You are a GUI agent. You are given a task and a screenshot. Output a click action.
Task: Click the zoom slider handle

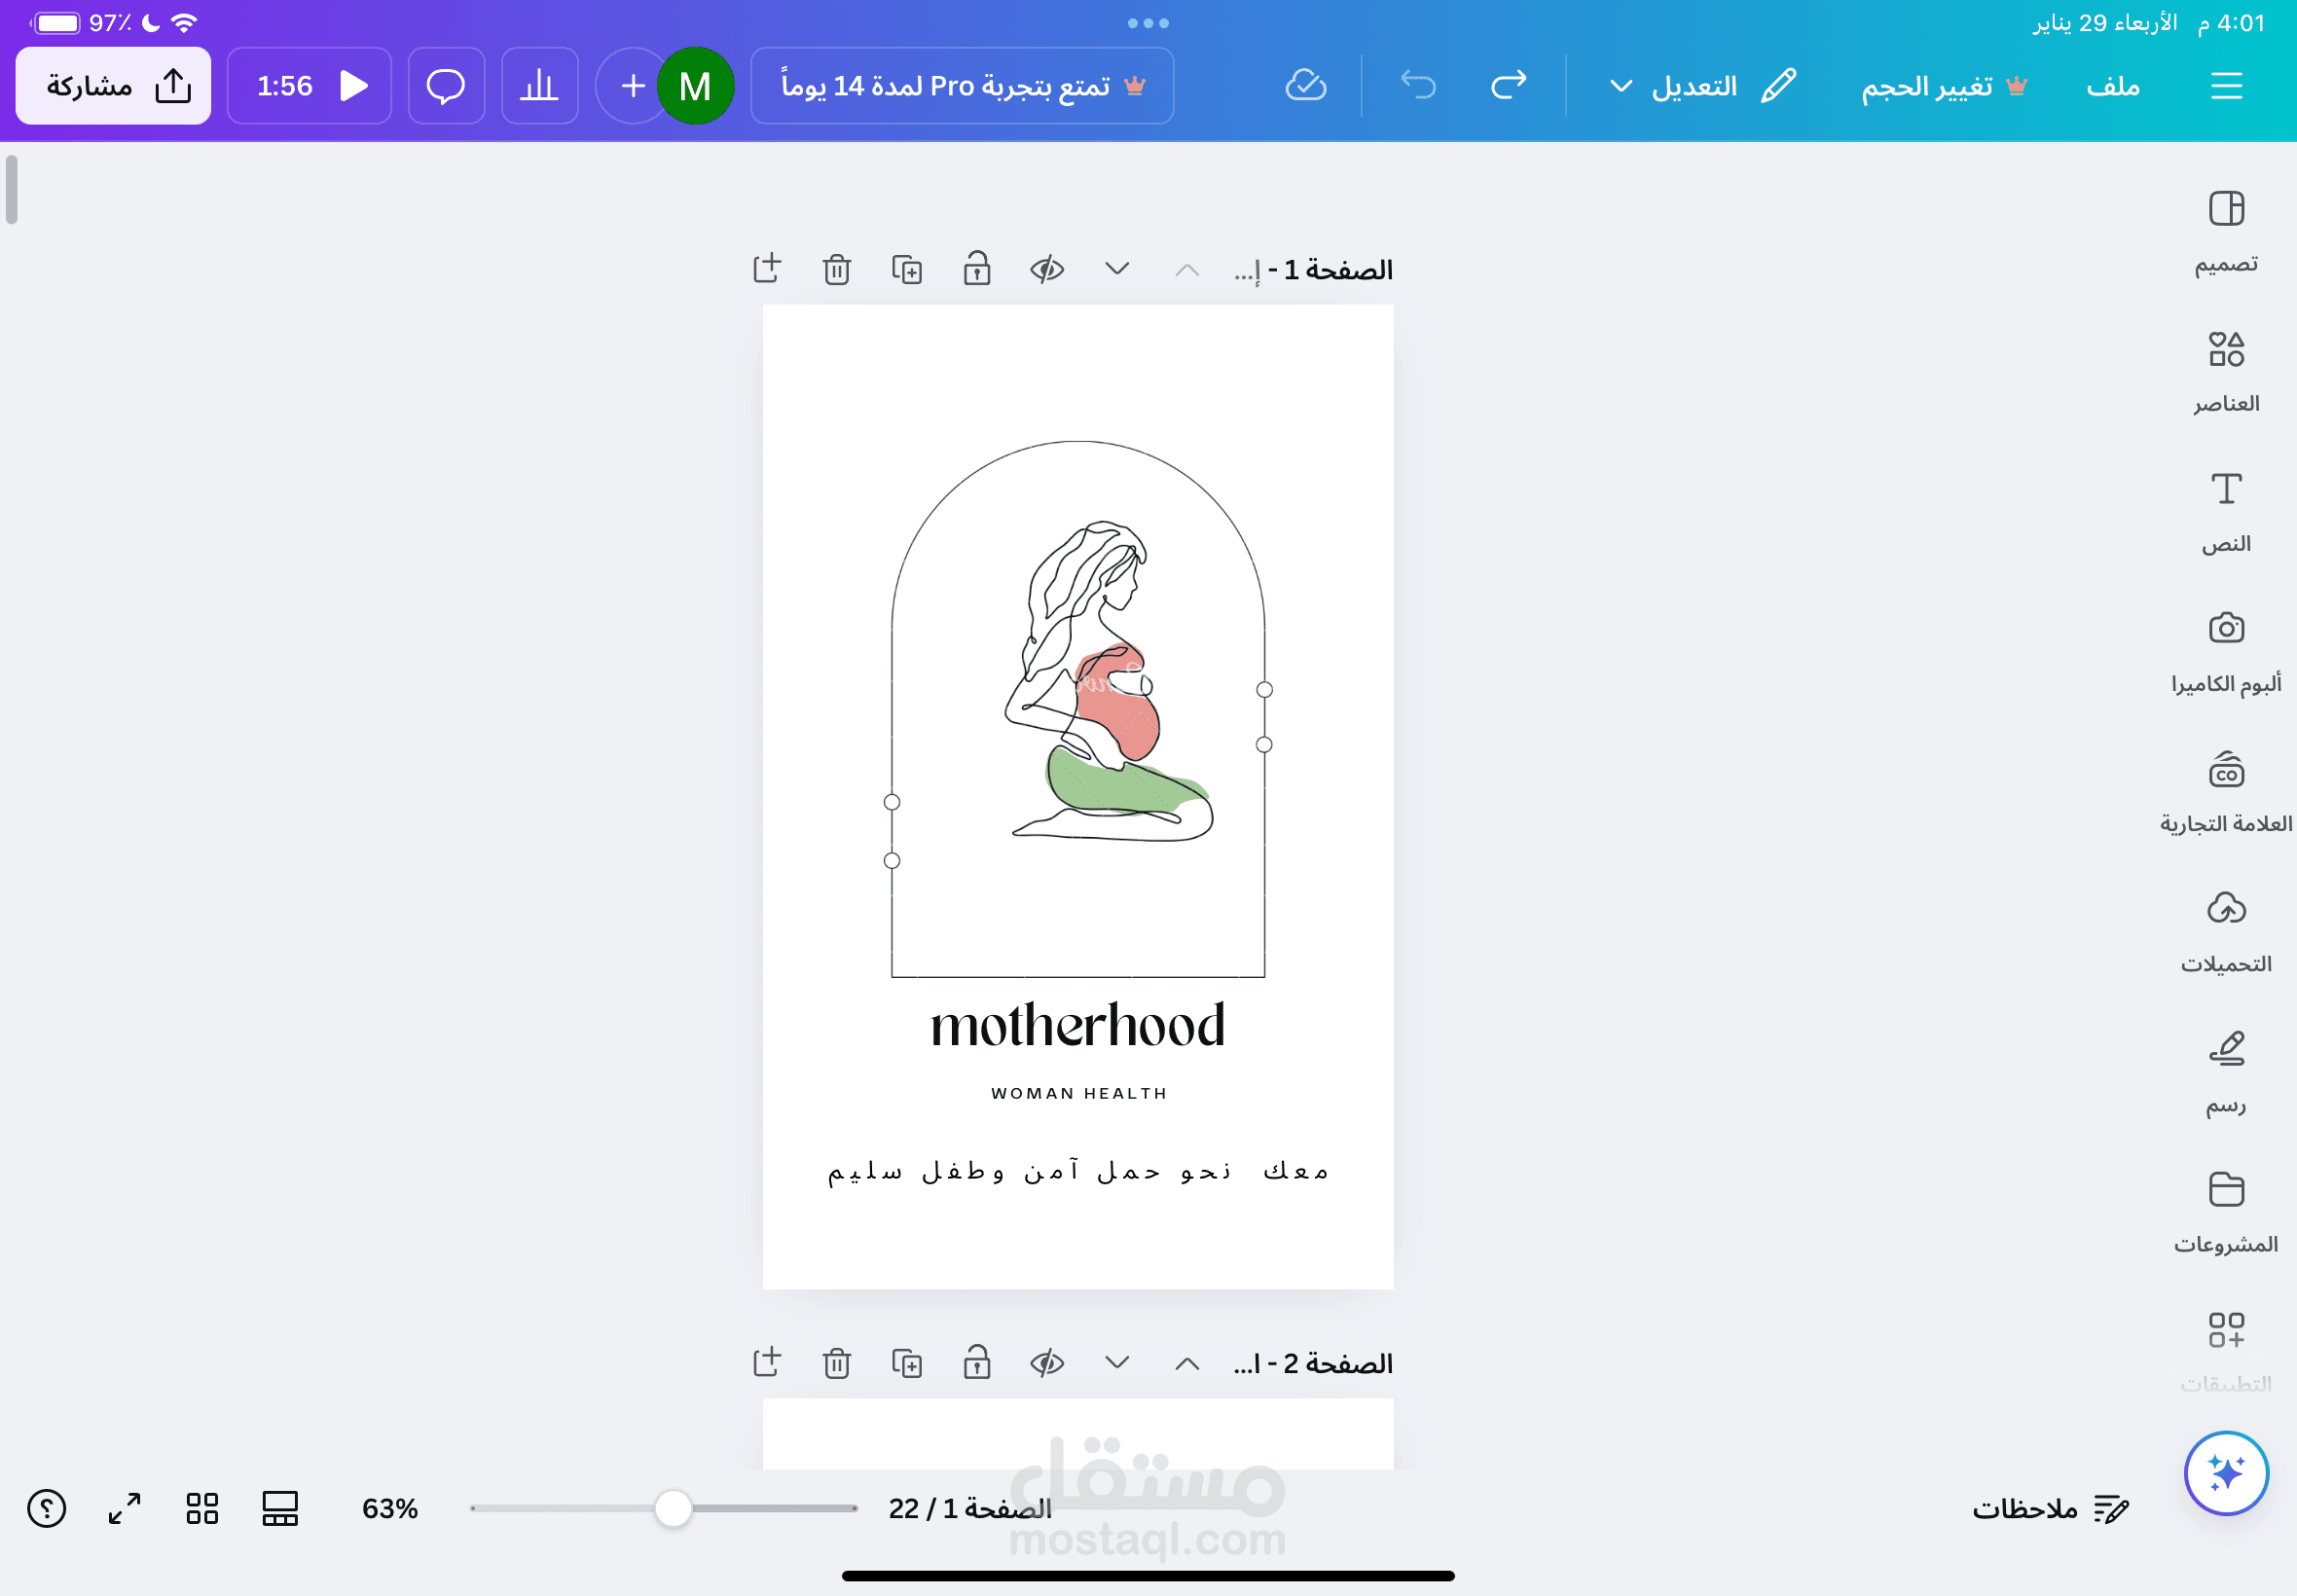[673, 1508]
